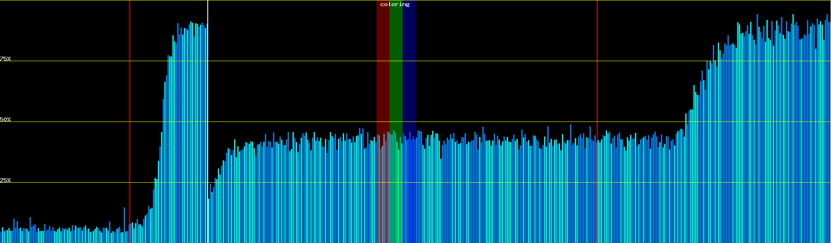Click the white vertical marker line
The height and width of the screenshot is (243, 831).
point(208,101)
